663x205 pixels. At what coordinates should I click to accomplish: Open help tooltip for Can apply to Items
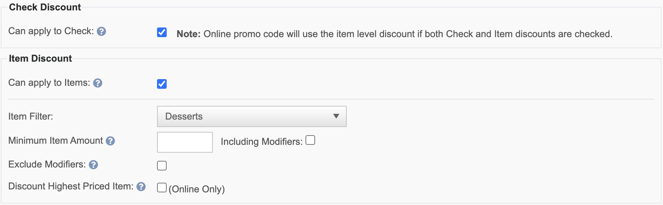tap(97, 83)
